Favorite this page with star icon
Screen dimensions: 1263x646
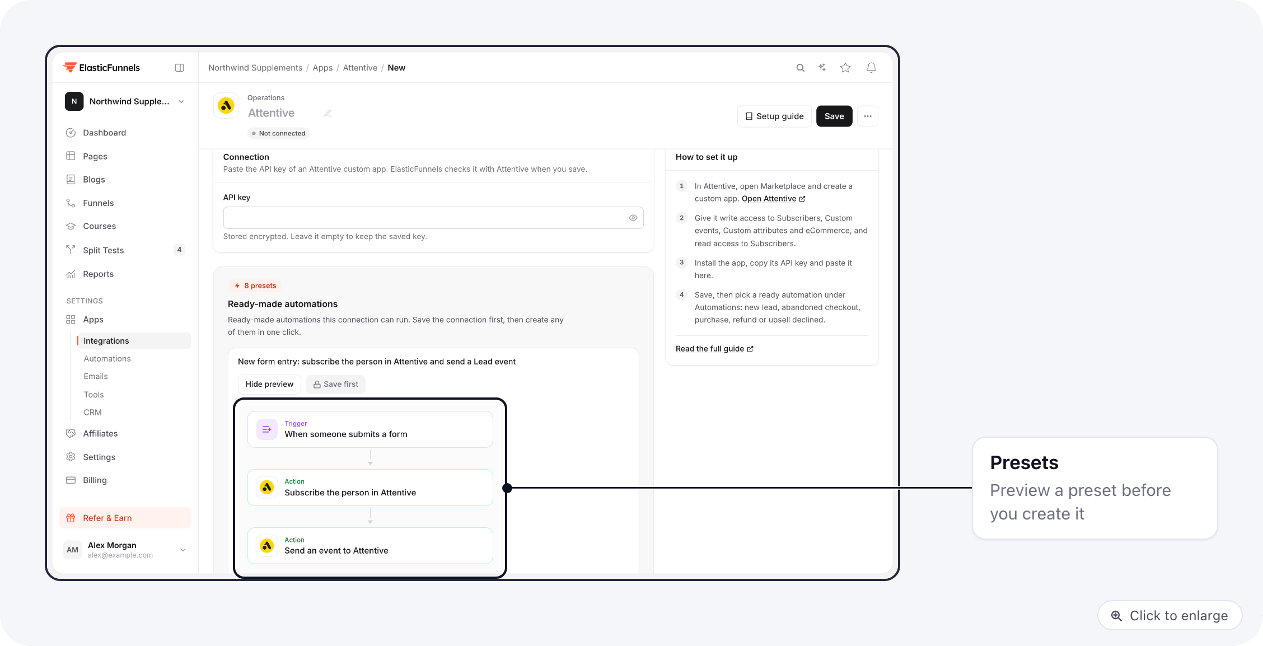pyautogui.click(x=845, y=68)
